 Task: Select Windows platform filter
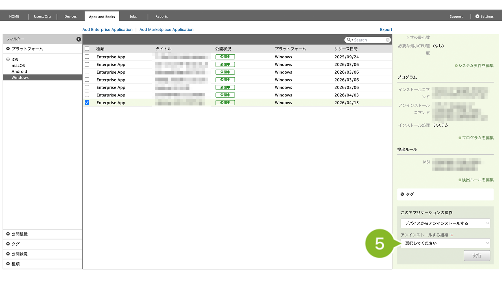pyautogui.click(x=43, y=78)
